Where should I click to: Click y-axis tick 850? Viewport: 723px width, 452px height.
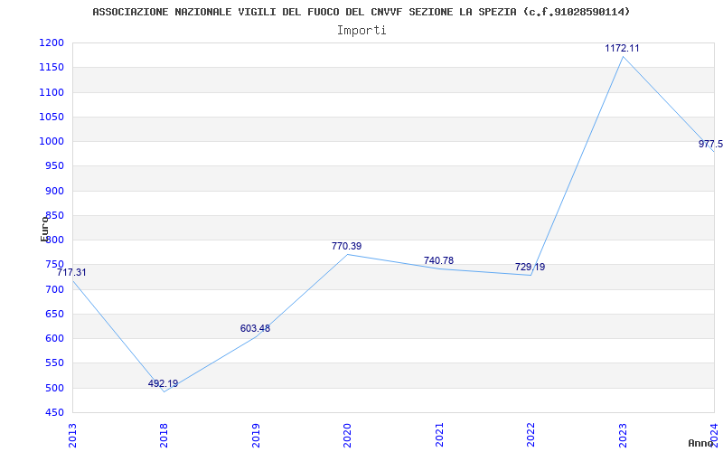[54, 216]
